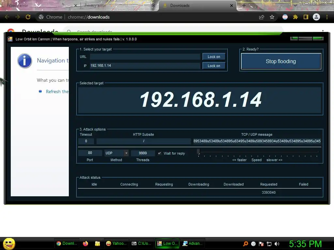
Task: Toggle the Wait for reply checkbox
Action: [159, 153]
